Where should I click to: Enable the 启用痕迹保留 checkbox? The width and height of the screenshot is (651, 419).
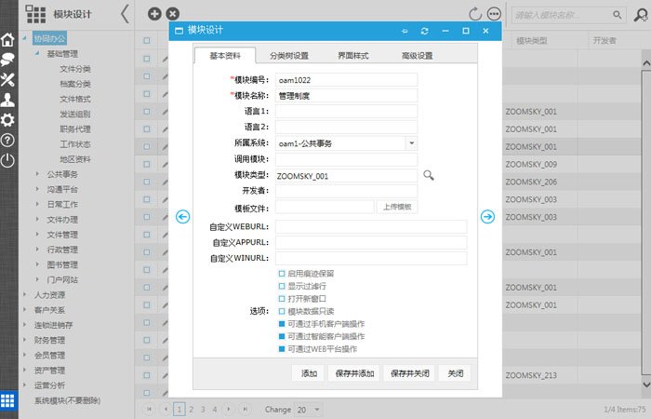pos(282,274)
